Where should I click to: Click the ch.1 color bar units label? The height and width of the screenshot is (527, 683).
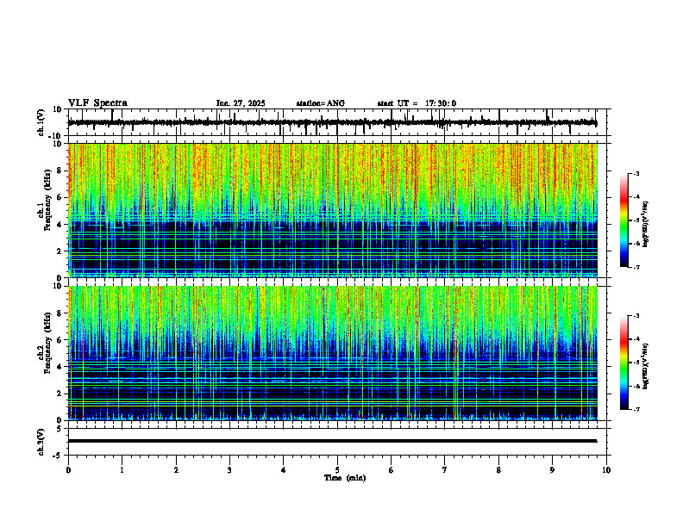point(646,225)
